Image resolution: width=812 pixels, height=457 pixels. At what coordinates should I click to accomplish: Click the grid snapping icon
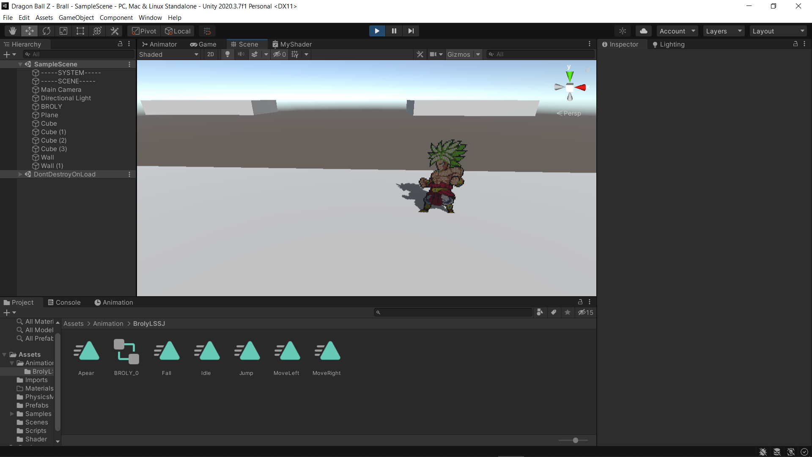[x=207, y=31]
